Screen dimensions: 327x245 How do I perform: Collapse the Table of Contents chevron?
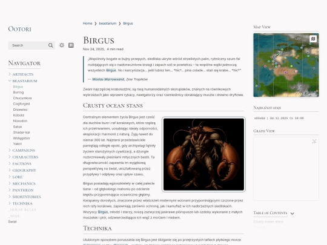click(292, 214)
